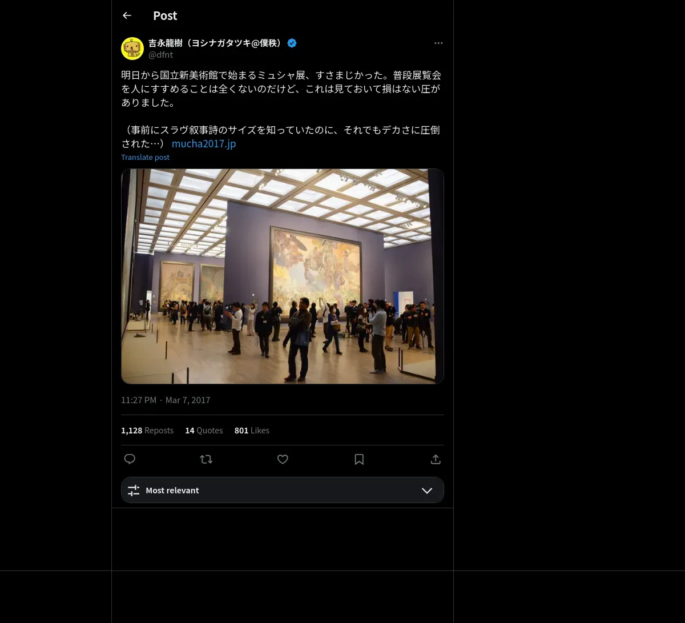The image size is (685, 623).
Task: View the 14 Quotes list
Action: (204, 431)
